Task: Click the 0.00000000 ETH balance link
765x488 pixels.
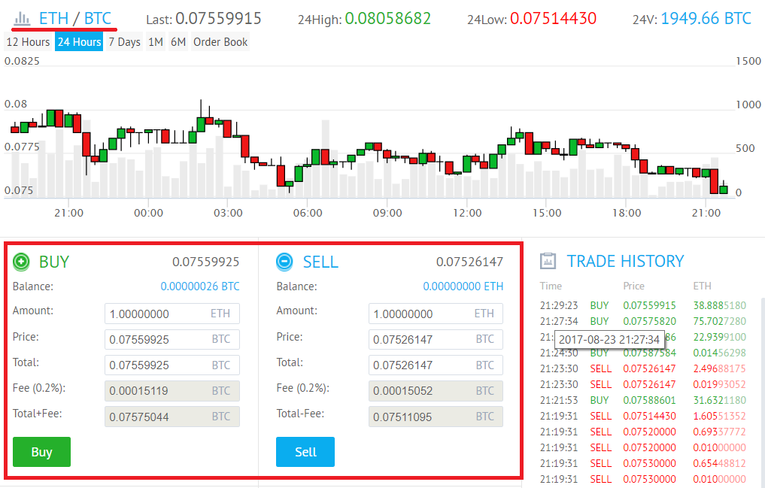Action: click(x=463, y=286)
